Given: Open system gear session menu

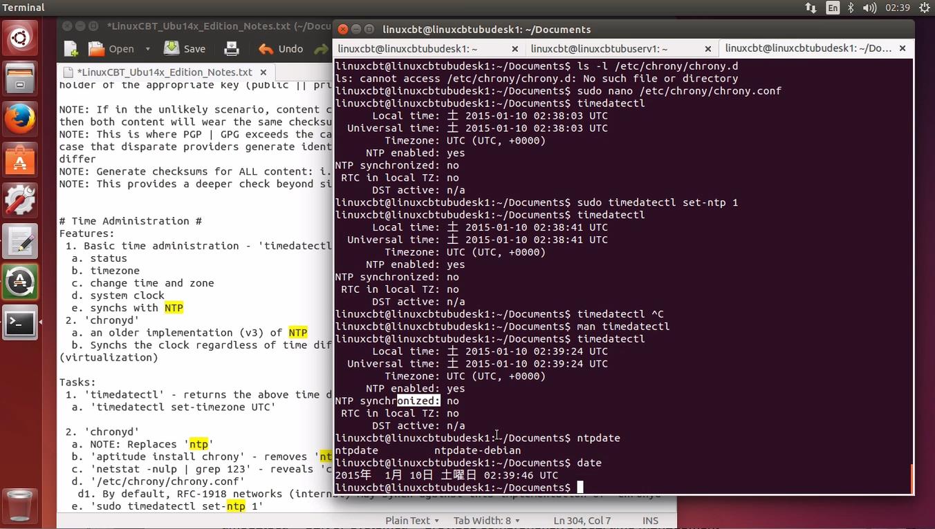Looking at the screenshot, I should click(925, 8).
